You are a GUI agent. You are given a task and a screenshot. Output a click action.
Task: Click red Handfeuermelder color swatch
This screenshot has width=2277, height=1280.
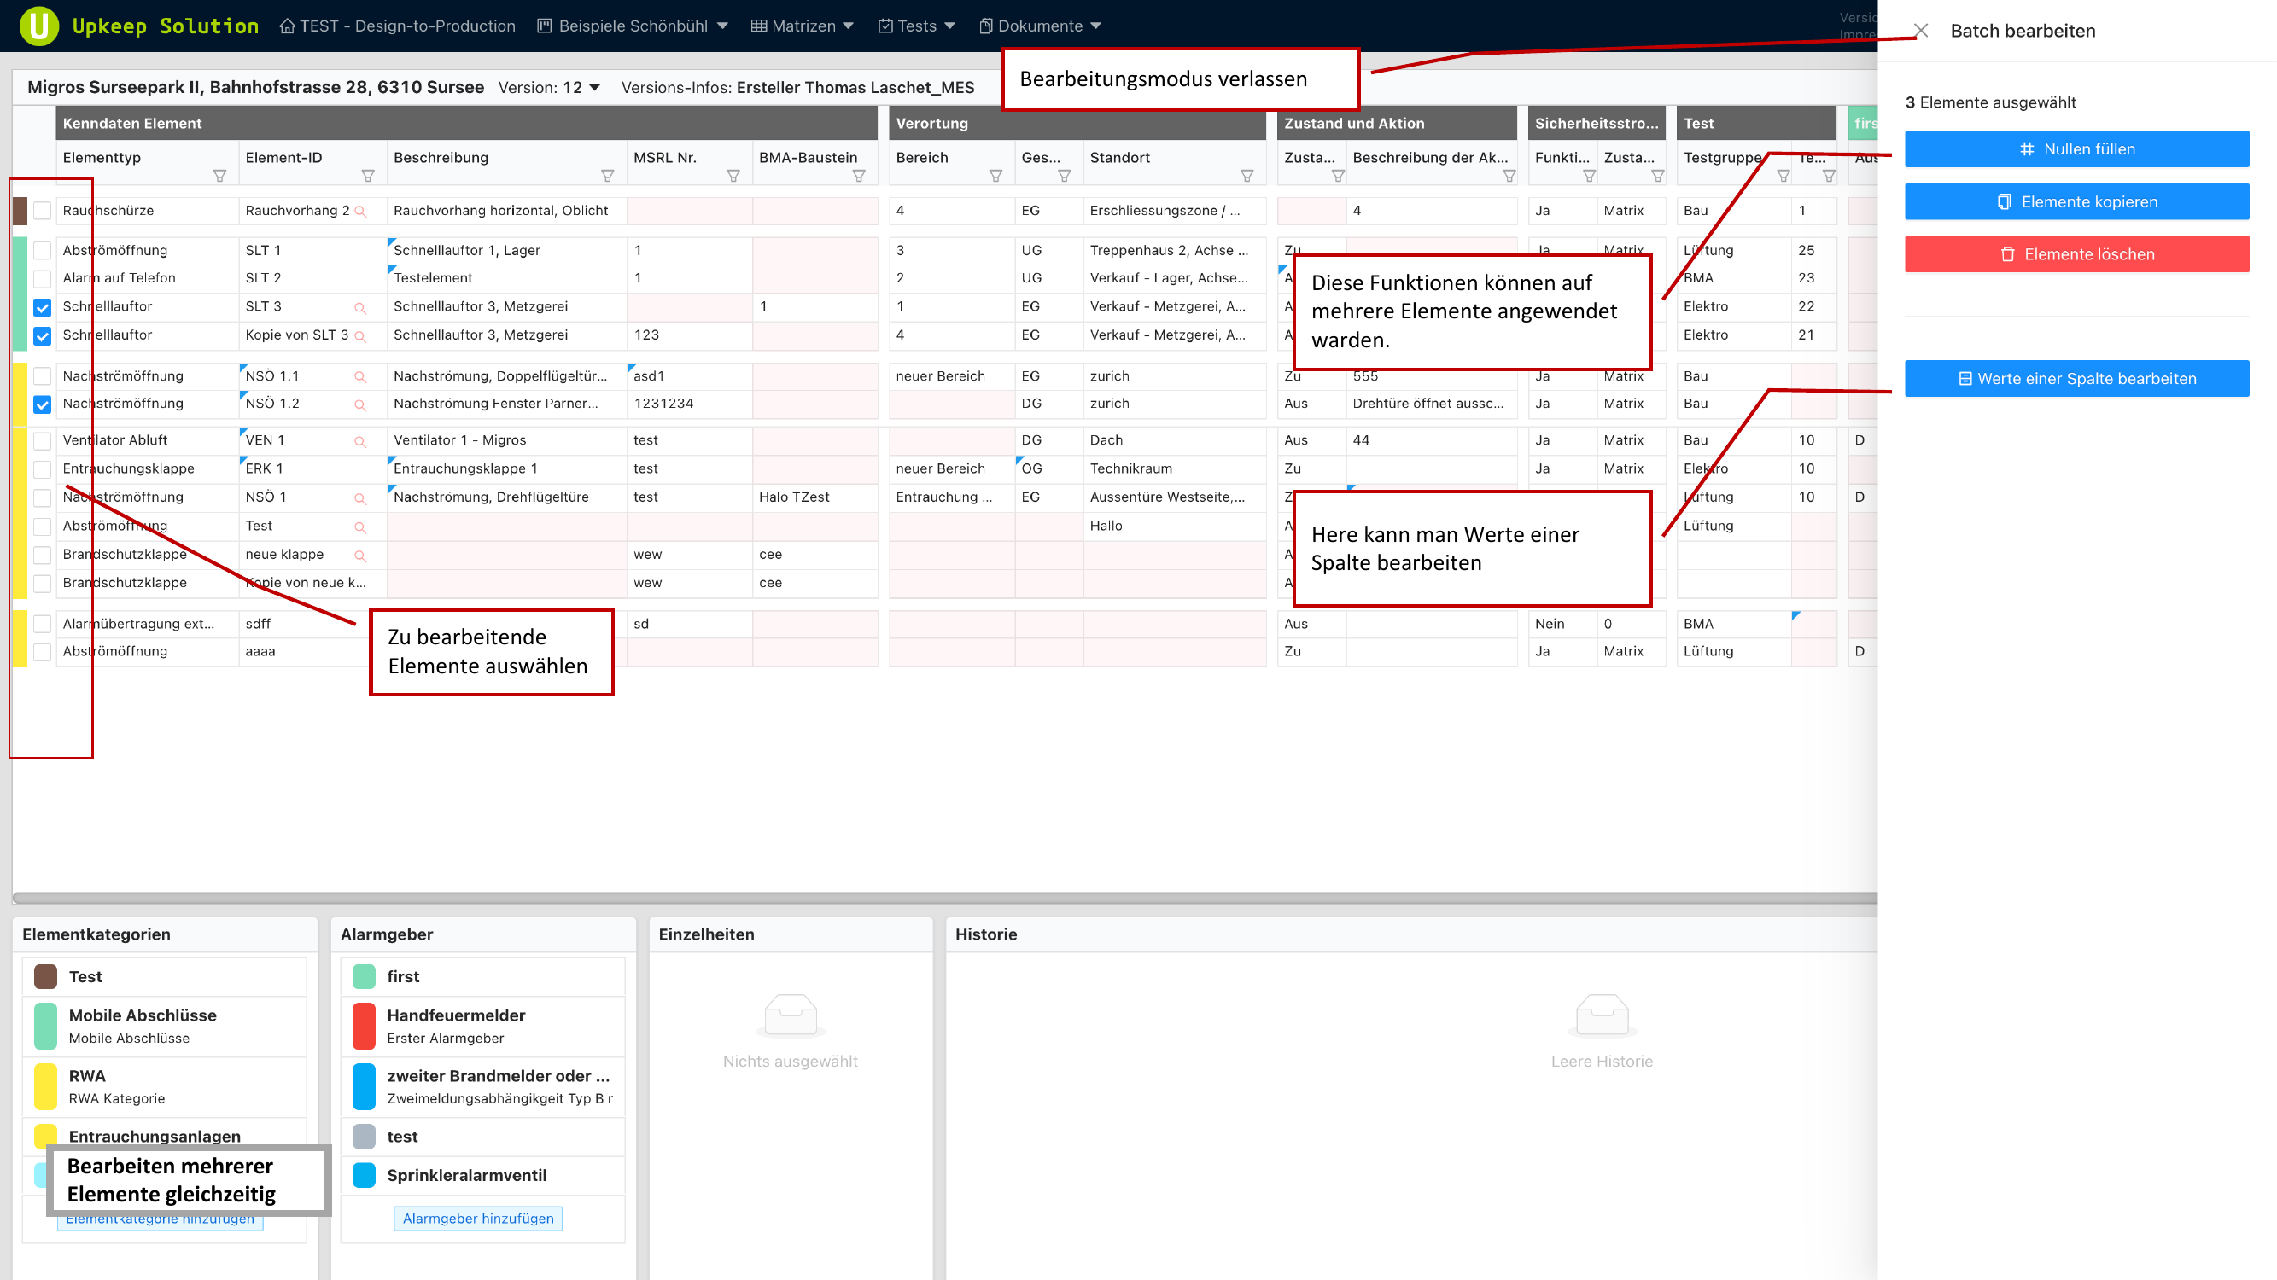pyautogui.click(x=365, y=1026)
